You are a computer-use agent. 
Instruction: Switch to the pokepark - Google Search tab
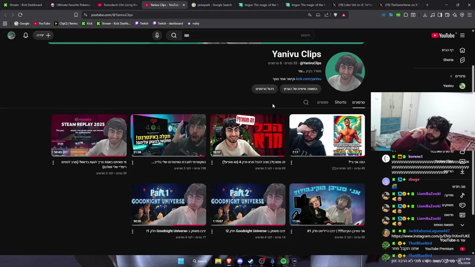coord(212,5)
